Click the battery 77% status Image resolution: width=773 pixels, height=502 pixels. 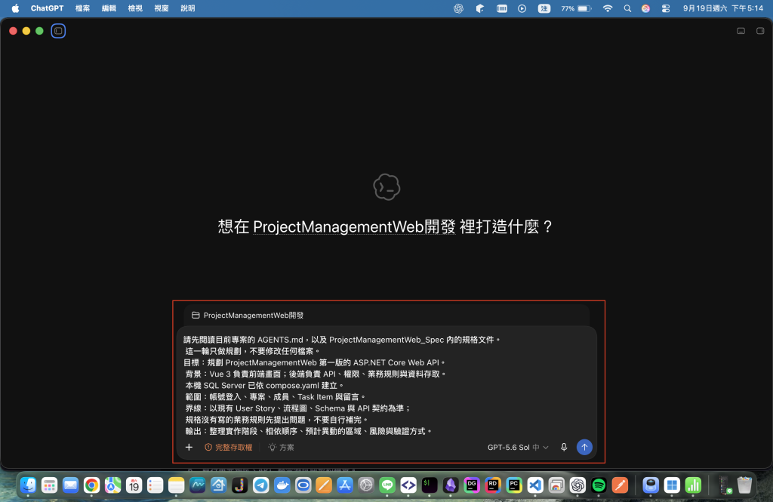tap(576, 8)
